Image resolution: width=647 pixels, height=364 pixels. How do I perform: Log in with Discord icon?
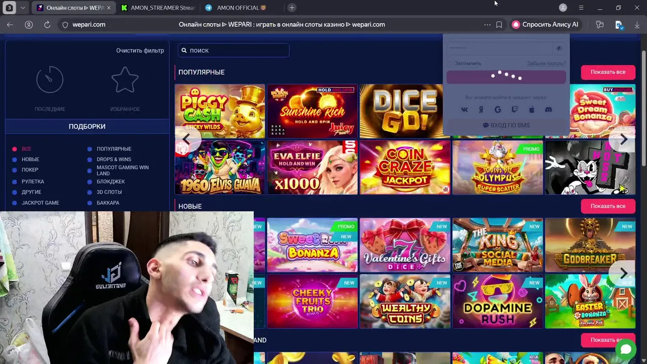[548, 110]
